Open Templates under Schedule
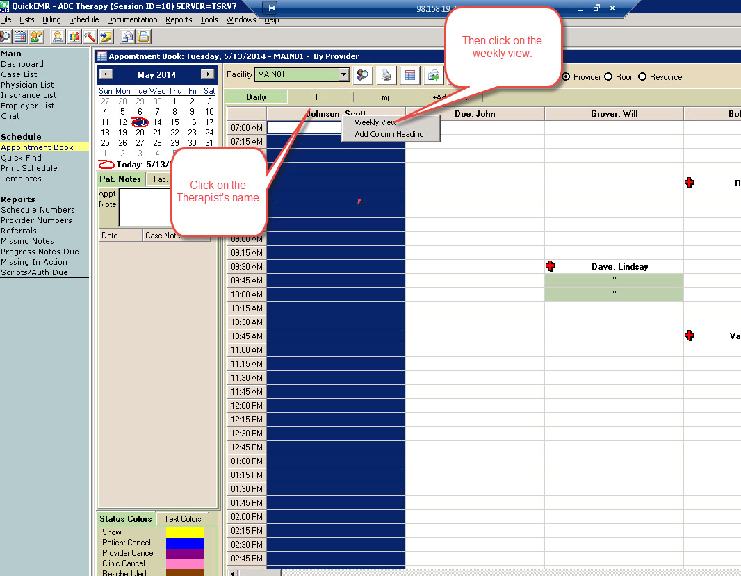The width and height of the screenshot is (741, 576). (x=21, y=179)
